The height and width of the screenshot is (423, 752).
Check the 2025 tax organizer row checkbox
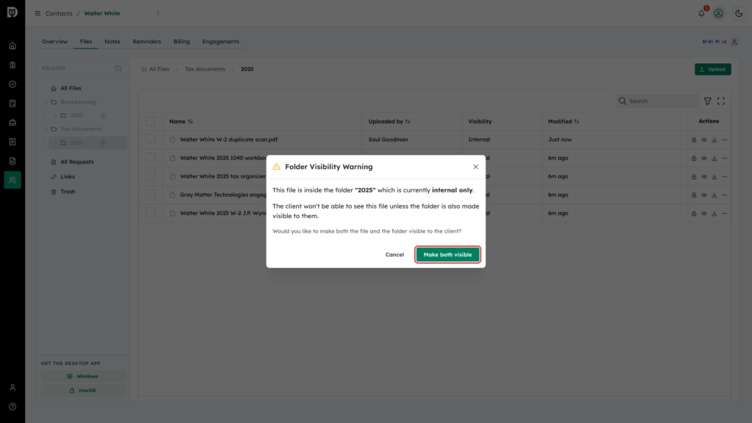point(151,176)
